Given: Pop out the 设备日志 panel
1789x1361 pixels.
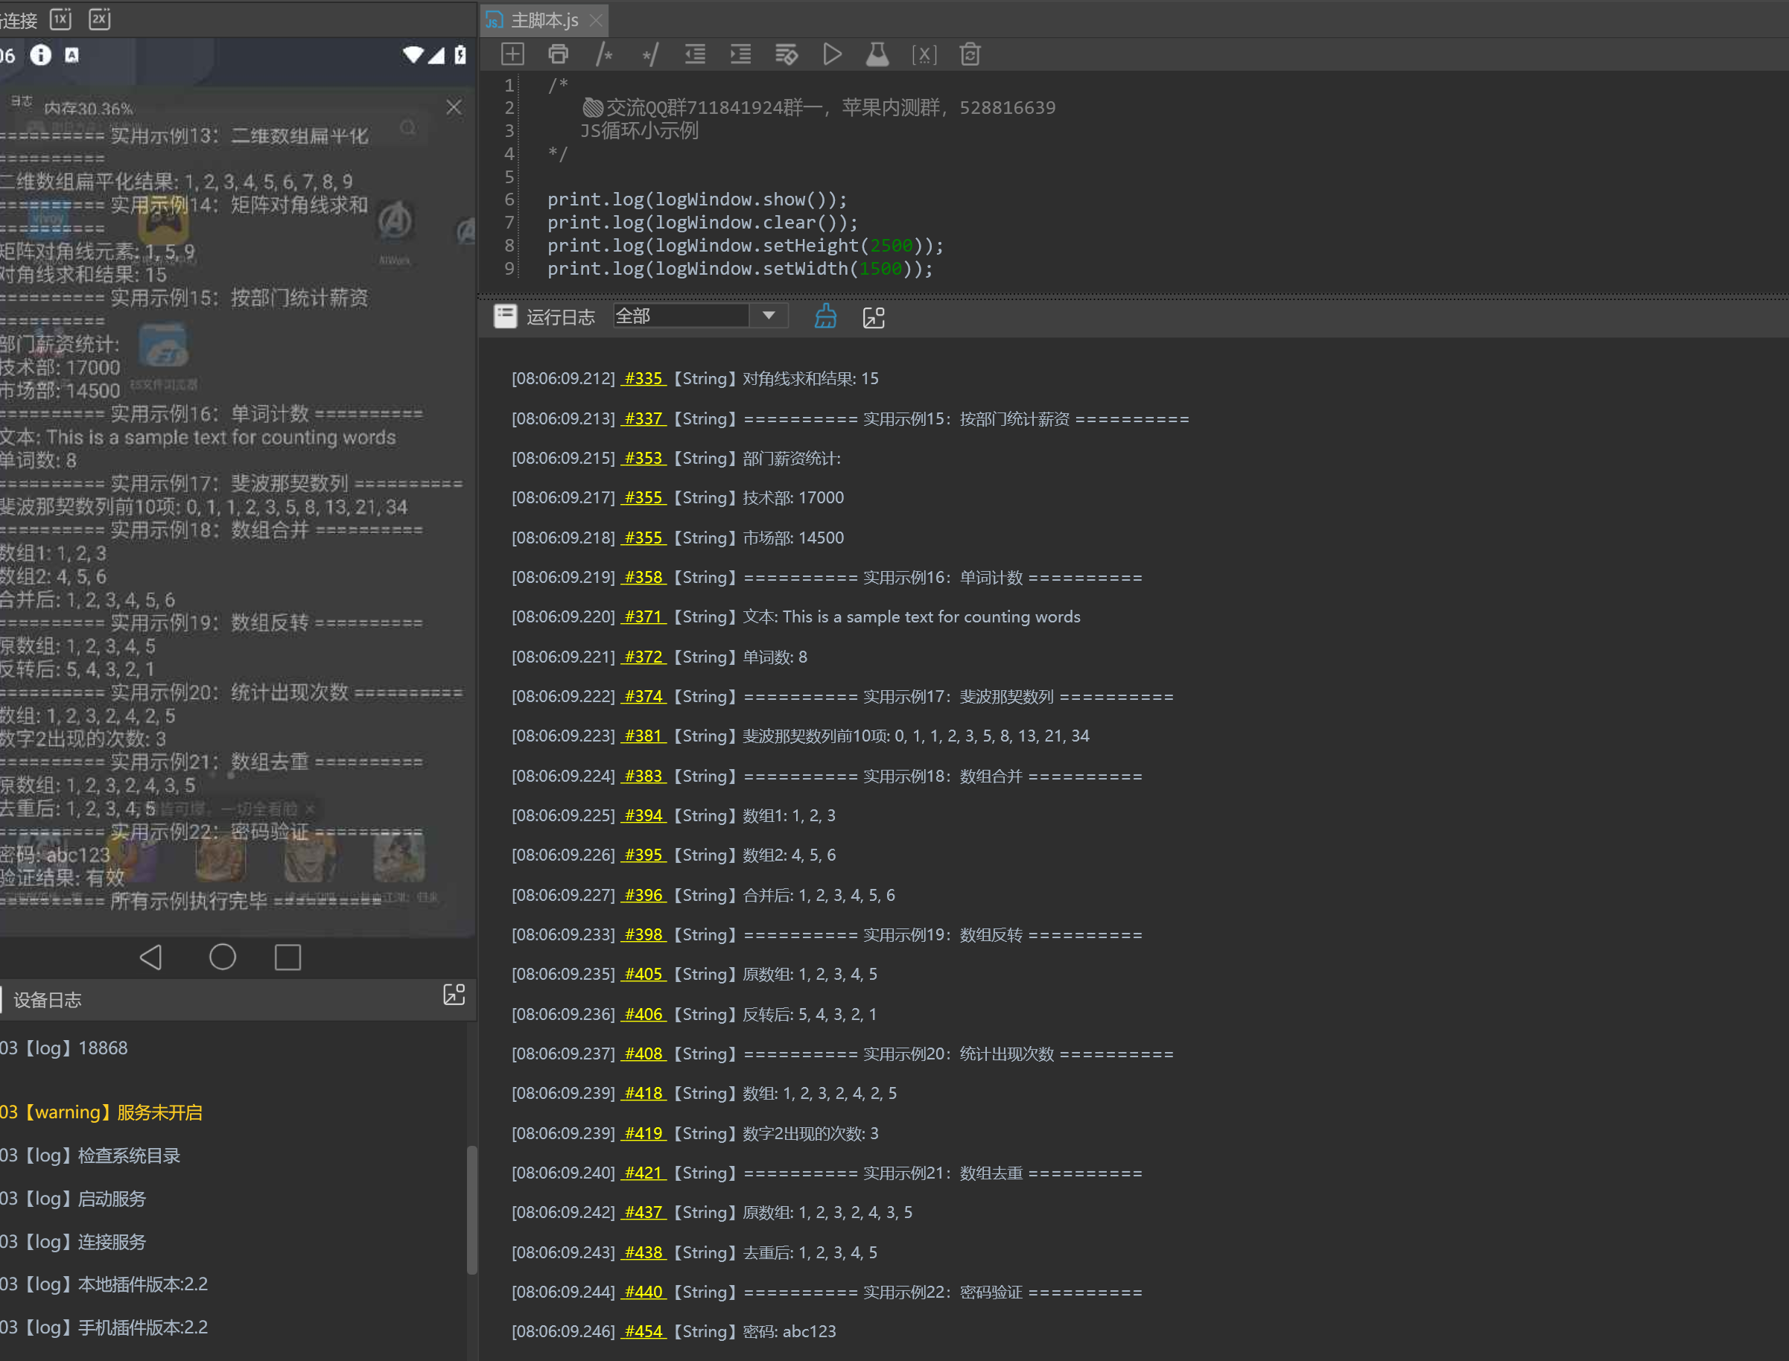Looking at the screenshot, I should [454, 995].
